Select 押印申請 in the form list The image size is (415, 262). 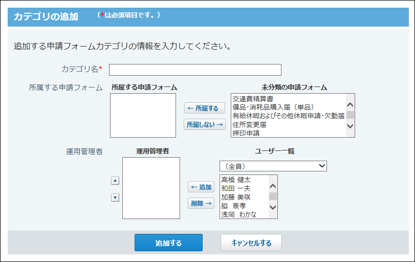click(x=246, y=133)
